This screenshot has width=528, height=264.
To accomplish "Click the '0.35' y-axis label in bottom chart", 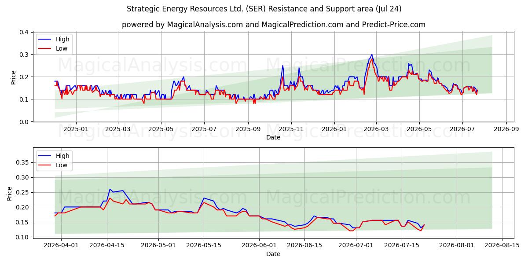I will pos(22,163).
